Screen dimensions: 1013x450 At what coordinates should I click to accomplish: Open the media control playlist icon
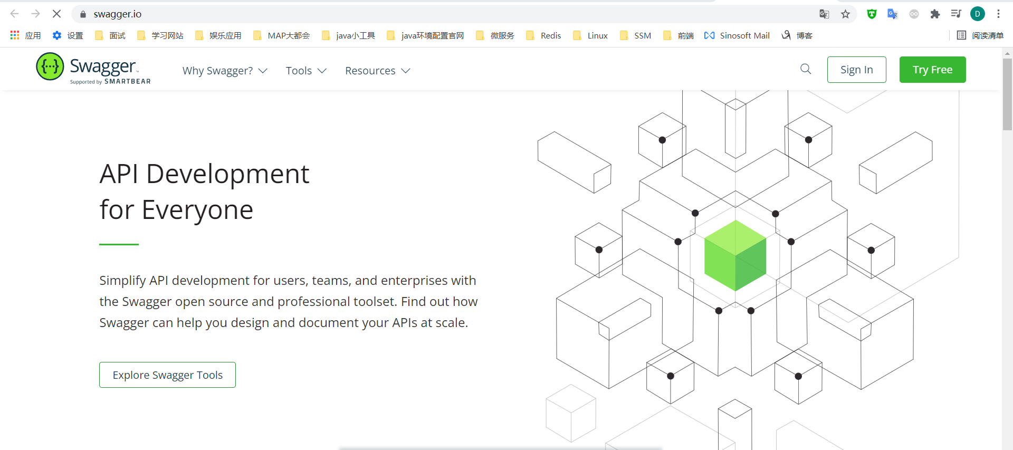pyautogui.click(x=956, y=14)
